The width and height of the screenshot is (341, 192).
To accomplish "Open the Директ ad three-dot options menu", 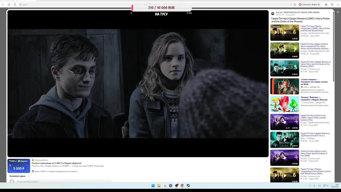I will point(266,161).
